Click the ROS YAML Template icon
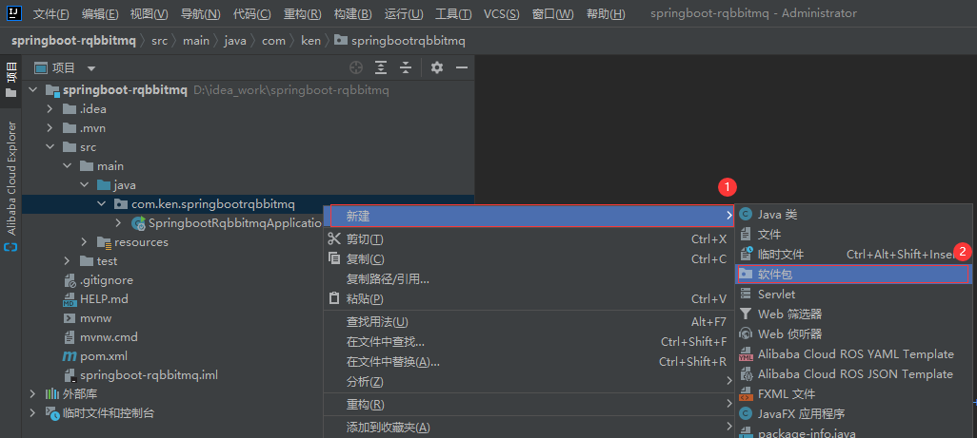 746,354
